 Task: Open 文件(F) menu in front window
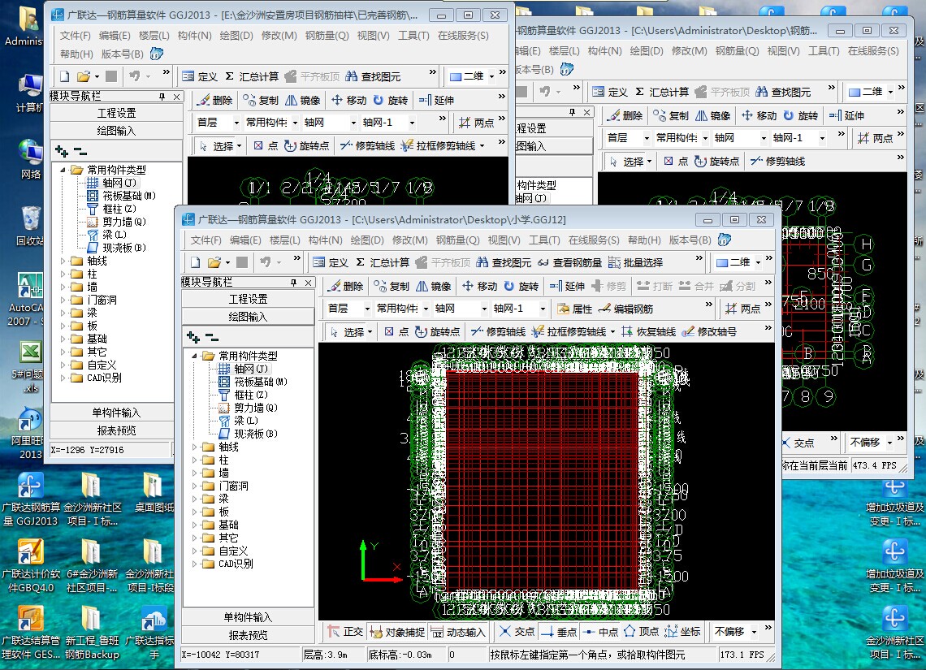tap(206, 240)
